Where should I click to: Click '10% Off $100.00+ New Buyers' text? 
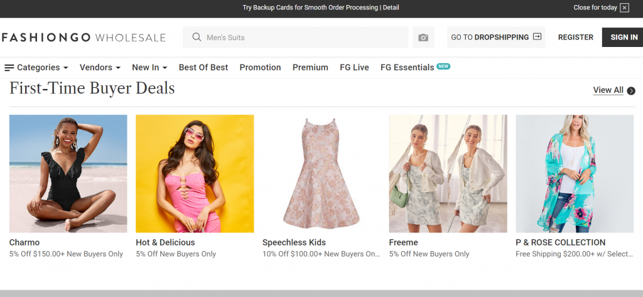[321, 254]
